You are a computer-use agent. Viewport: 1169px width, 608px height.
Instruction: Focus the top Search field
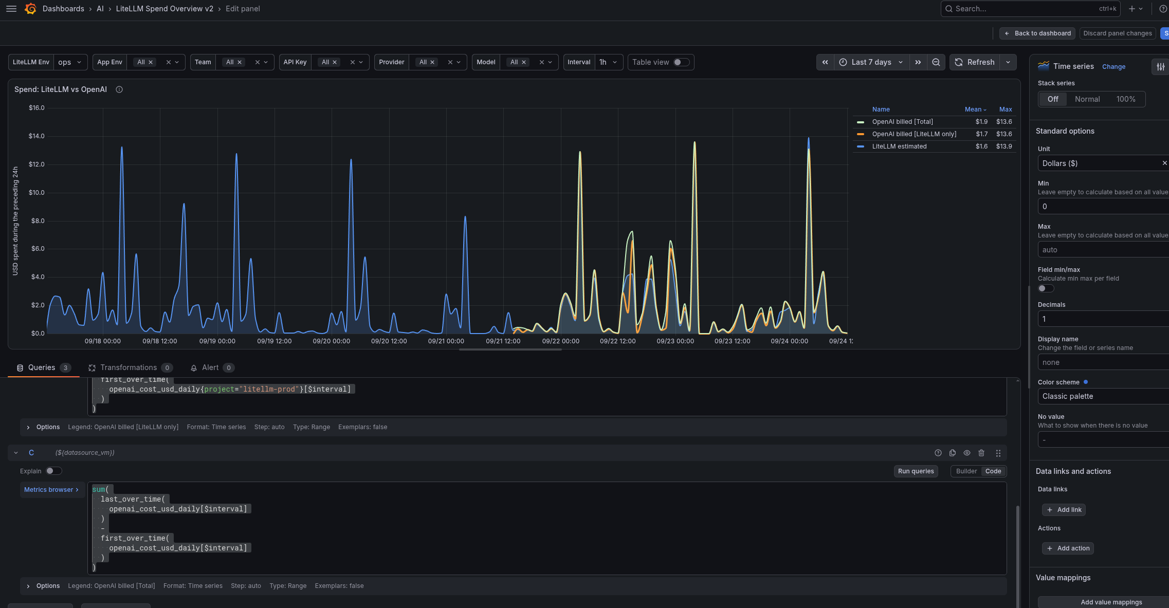click(x=1030, y=9)
